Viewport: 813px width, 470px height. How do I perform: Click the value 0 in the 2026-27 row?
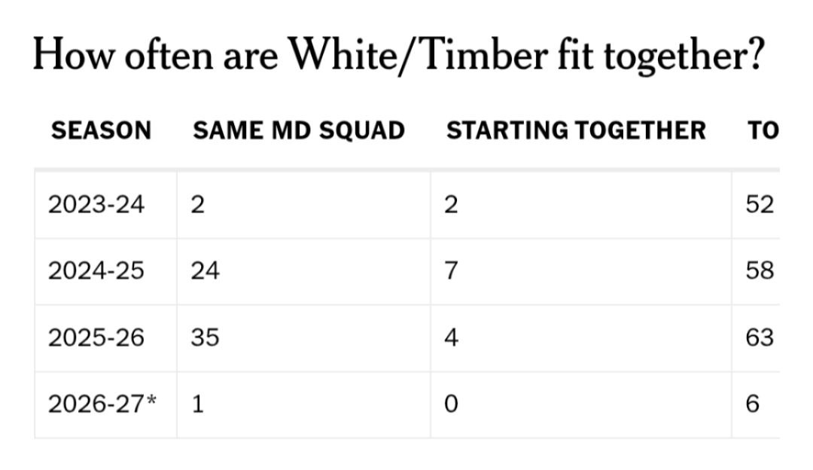(x=451, y=404)
